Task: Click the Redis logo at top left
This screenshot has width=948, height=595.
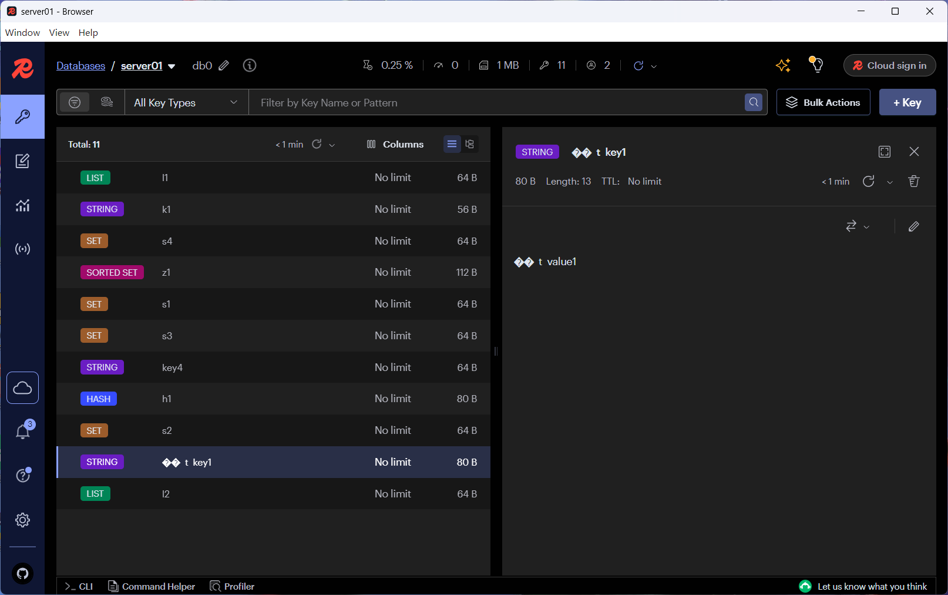Action: (22, 68)
